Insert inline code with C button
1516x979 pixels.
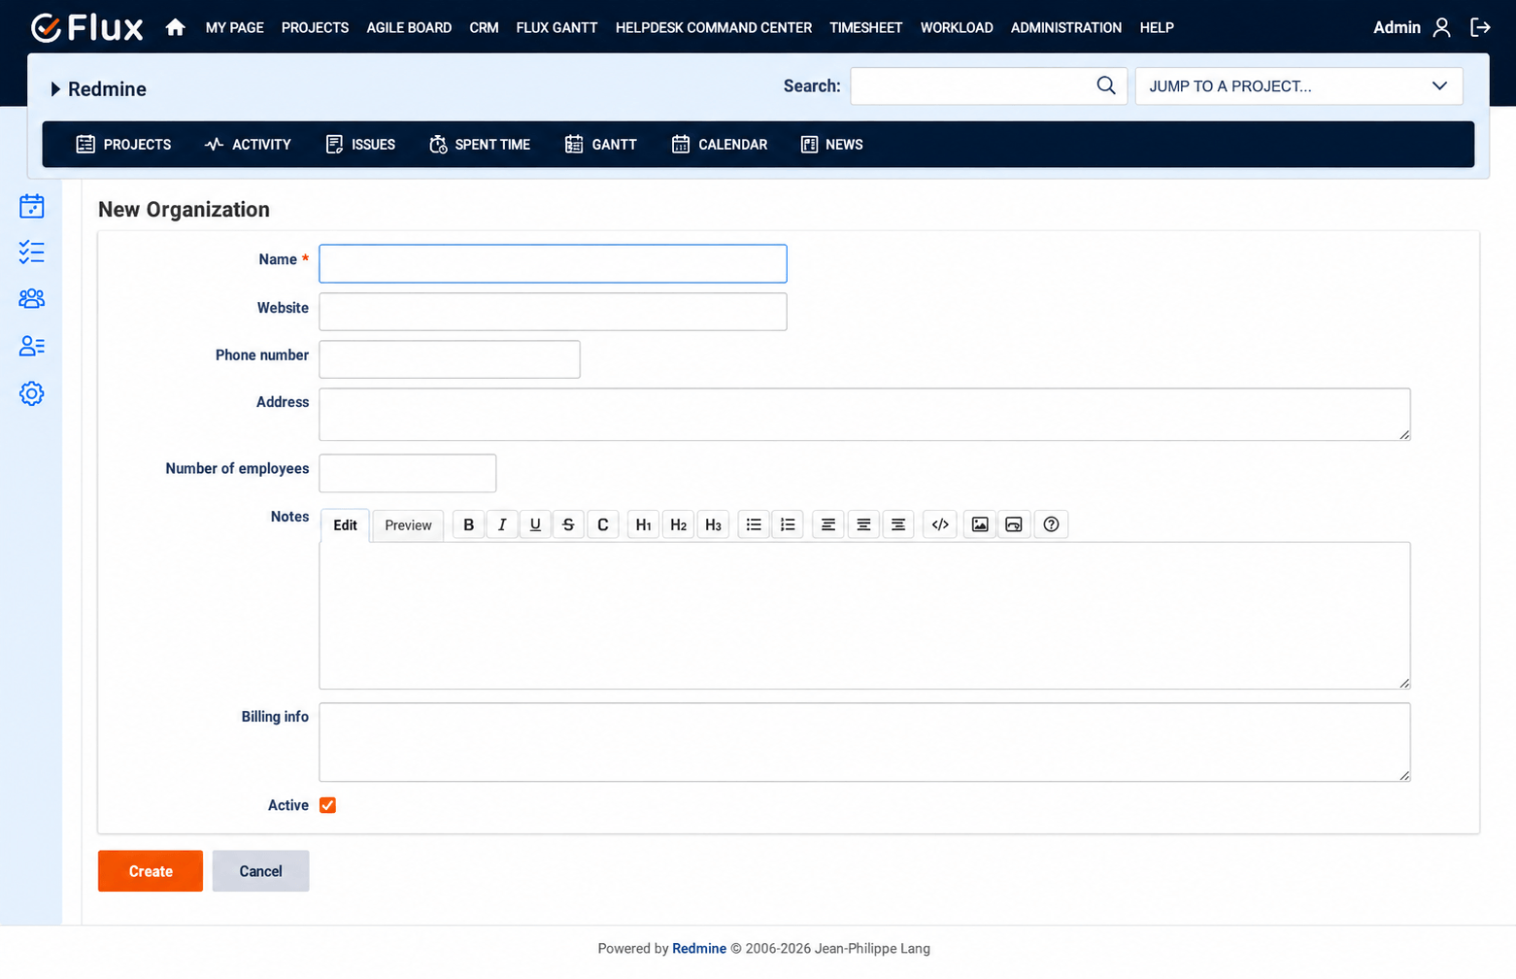pyautogui.click(x=603, y=524)
